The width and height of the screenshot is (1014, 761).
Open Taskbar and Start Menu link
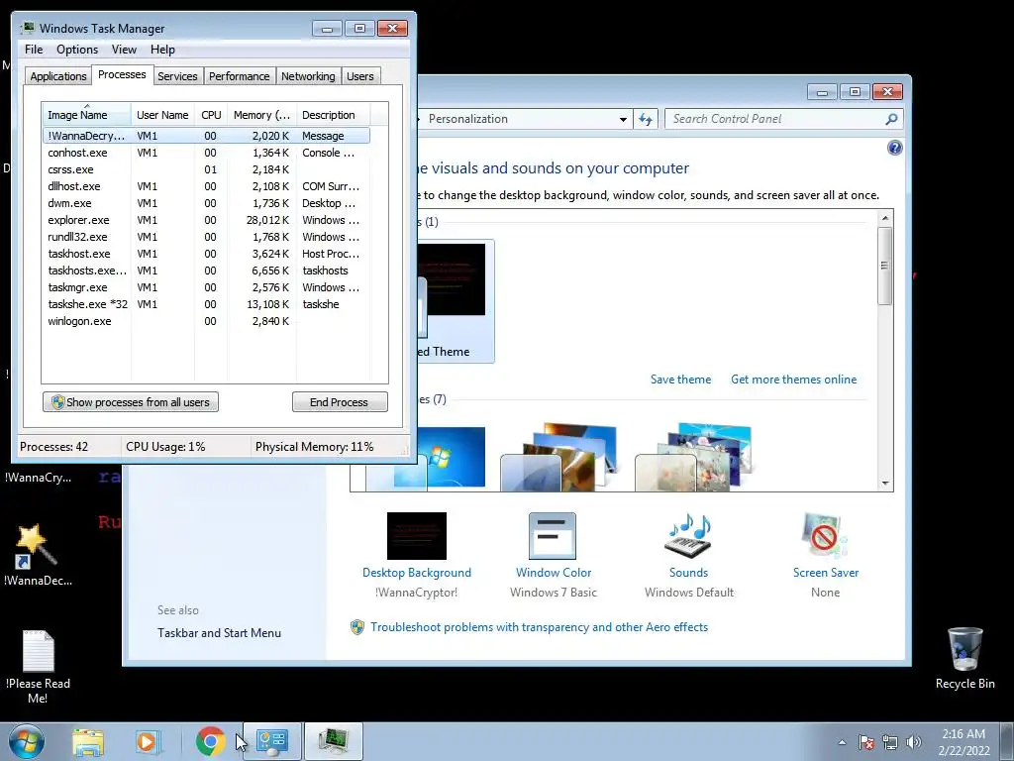pyautogui.click(x=219, y=633)
